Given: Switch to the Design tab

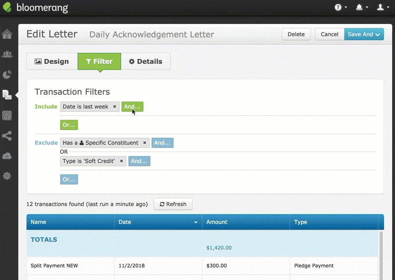Looking at the screenshot, I should click(x=52, y=61).
